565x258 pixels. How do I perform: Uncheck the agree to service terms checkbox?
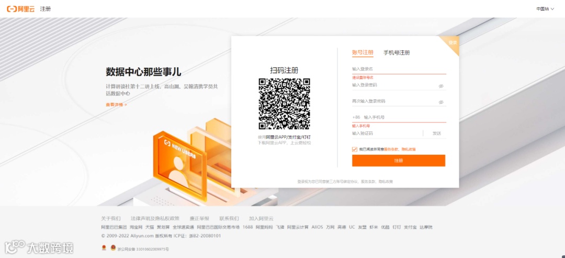(355, 149)
